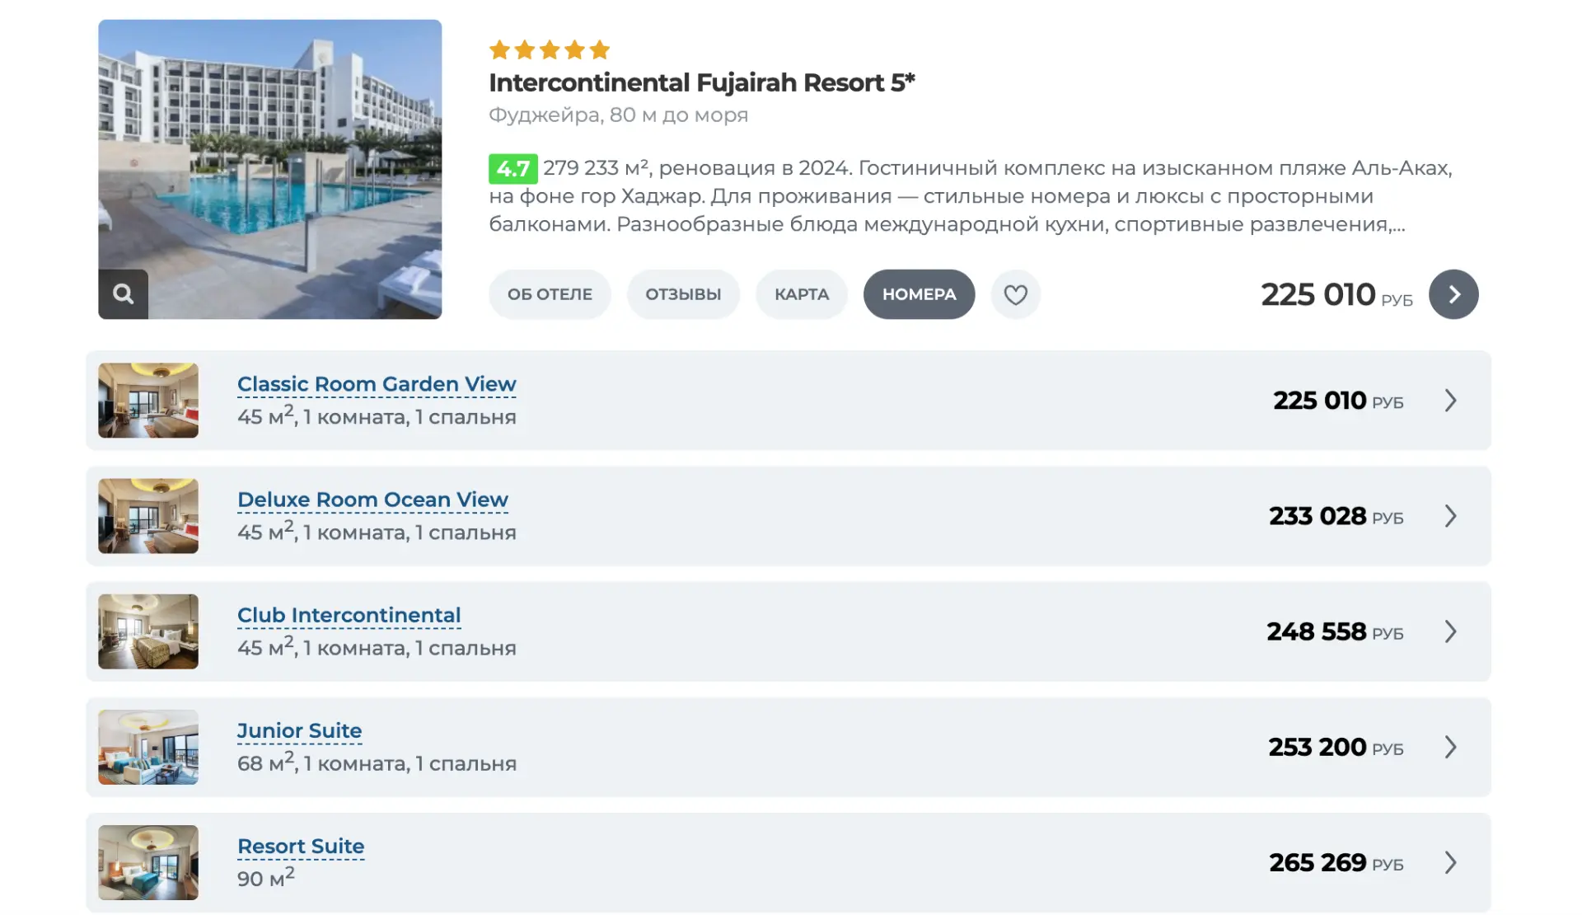Show the КАРТА tab

point(802,294)
